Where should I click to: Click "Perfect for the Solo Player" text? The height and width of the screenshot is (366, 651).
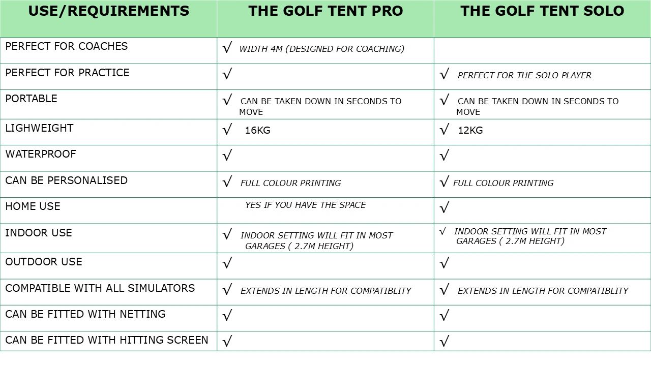(x=524, y=76)
